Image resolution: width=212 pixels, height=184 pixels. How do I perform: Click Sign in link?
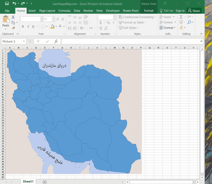point(180,11)
